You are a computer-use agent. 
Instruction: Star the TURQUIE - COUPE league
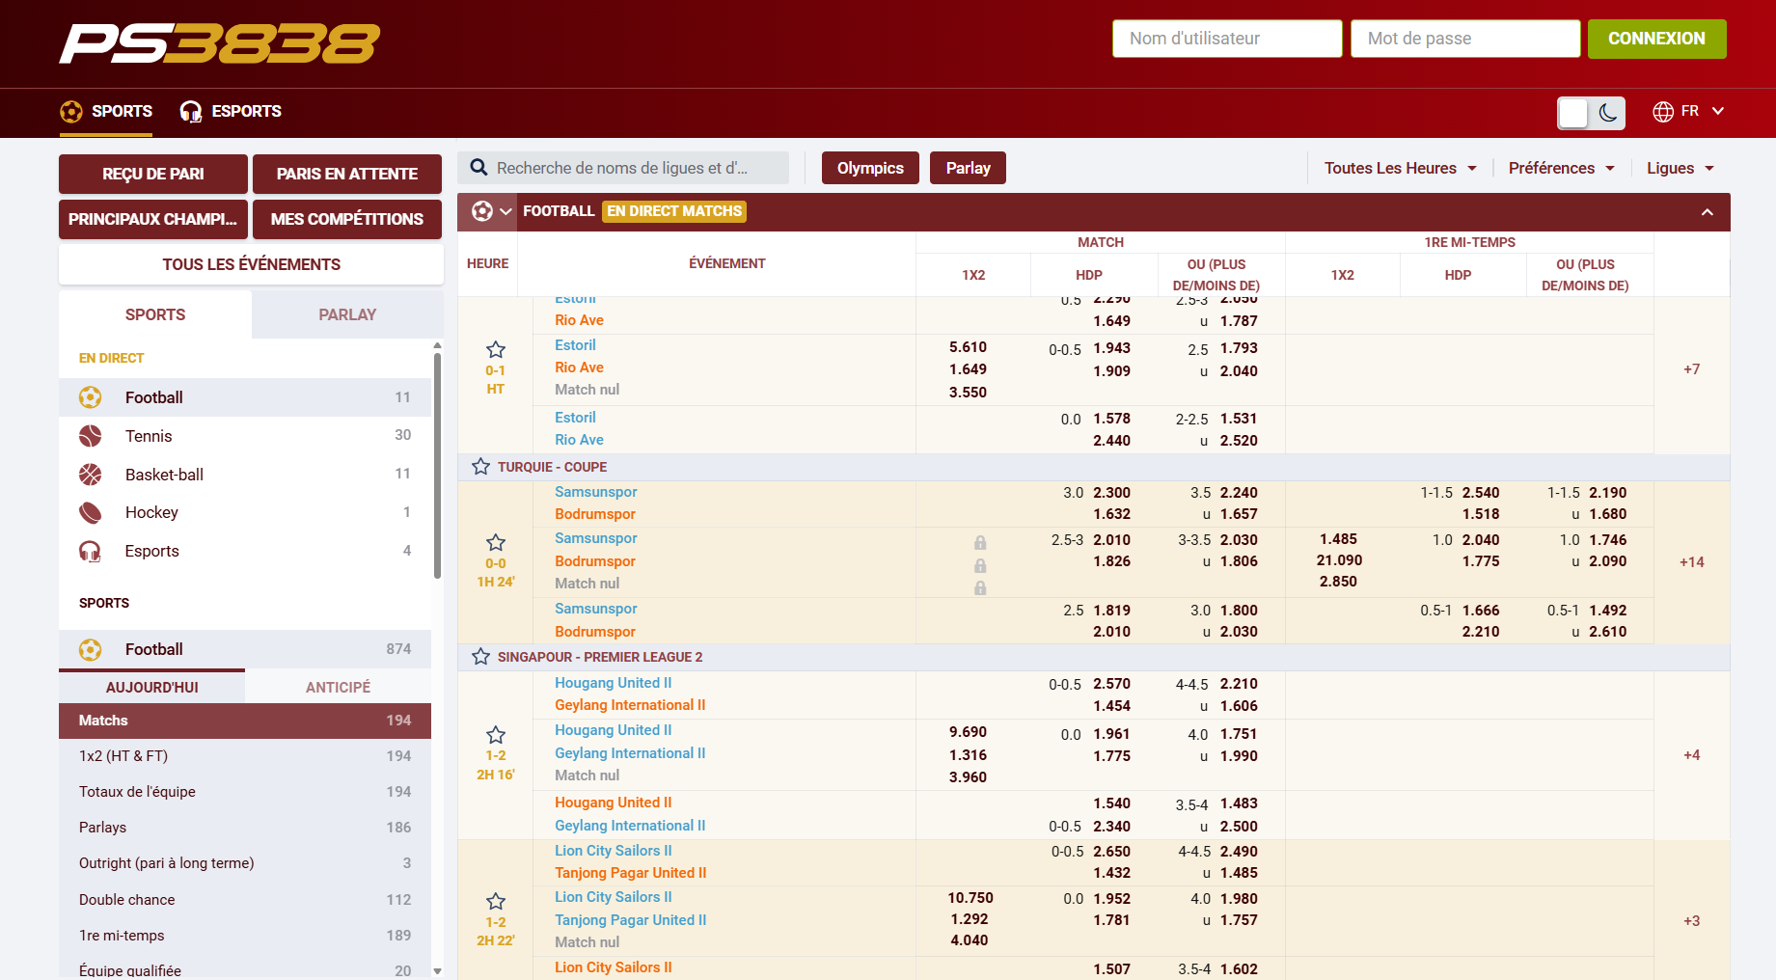point(480,467)
